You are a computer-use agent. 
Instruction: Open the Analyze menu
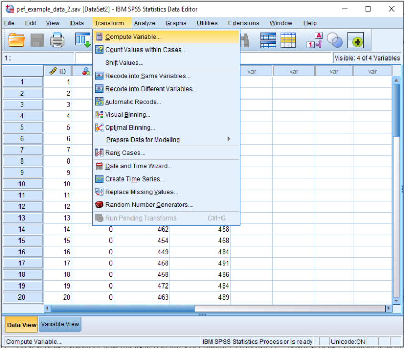click(x=144, y=23)
